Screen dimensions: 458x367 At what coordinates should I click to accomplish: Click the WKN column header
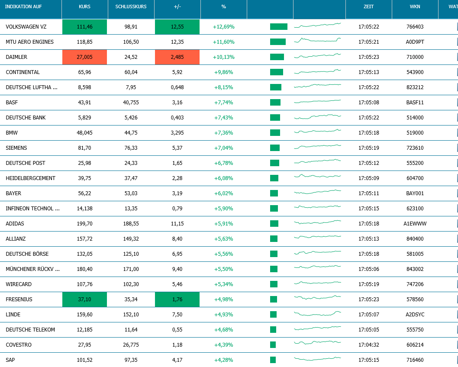[x=415, y=7]
